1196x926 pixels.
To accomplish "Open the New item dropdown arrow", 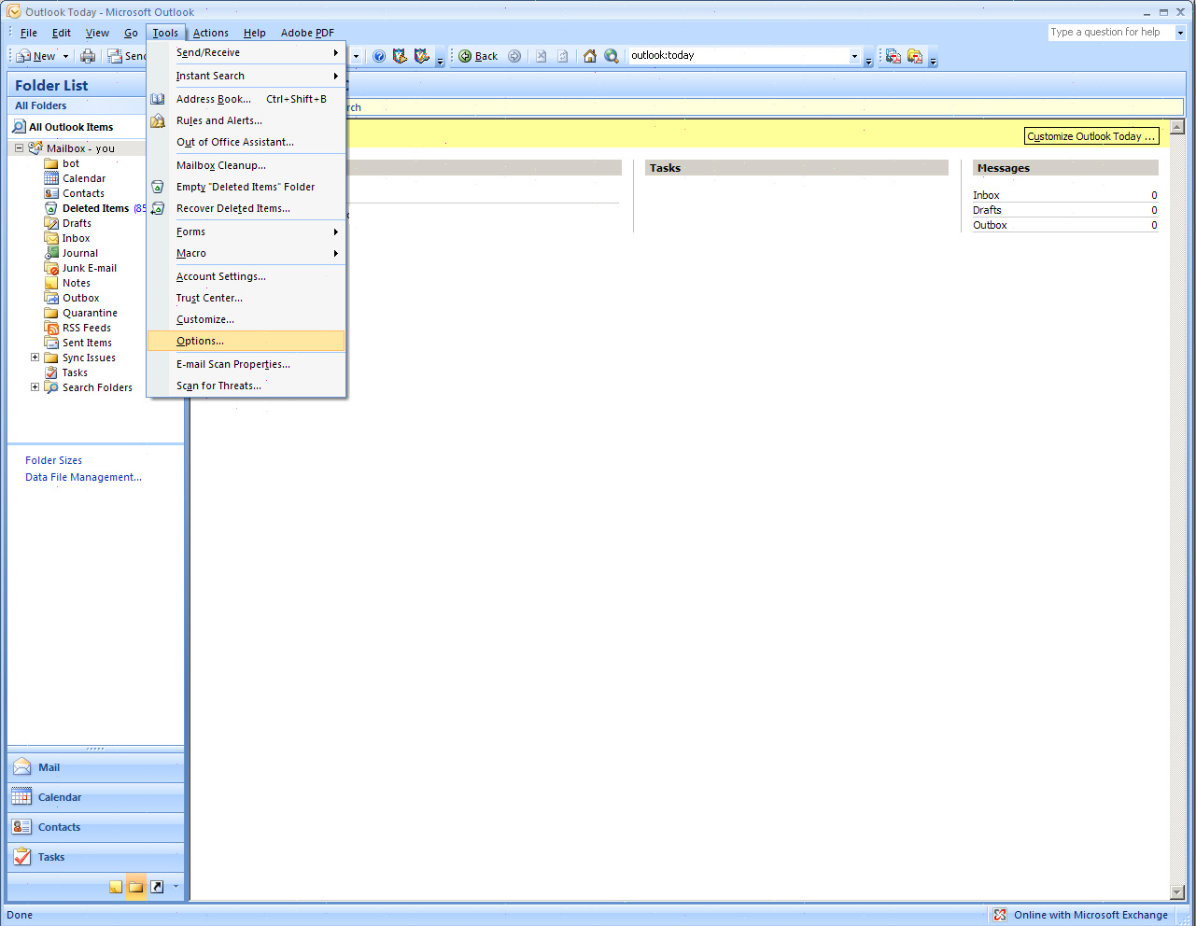I will pyautogui.click(x=65, y=56).
